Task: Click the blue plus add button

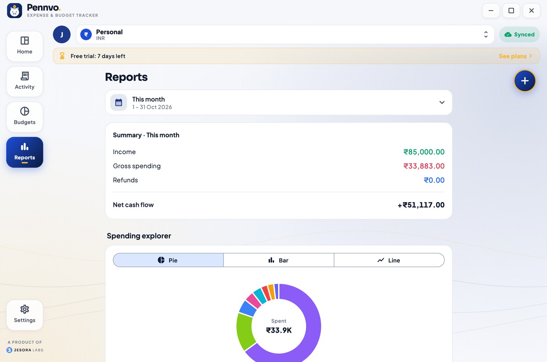Action: [525, 81]
